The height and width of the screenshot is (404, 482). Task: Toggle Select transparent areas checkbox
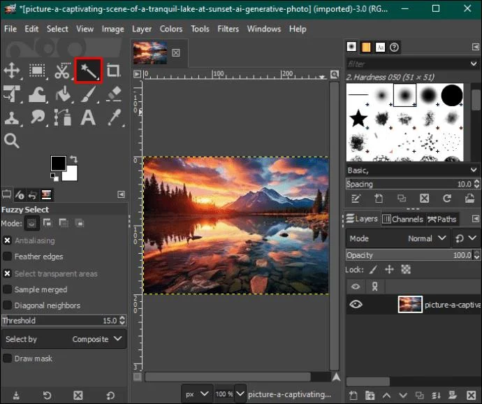point(7,273)
